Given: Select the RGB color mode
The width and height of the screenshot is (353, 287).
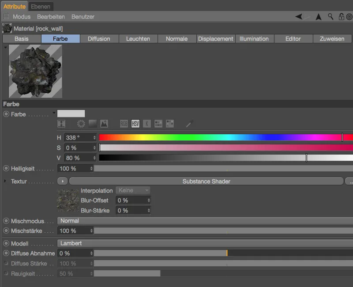Looking at the screenshot, I should point(124,124).
